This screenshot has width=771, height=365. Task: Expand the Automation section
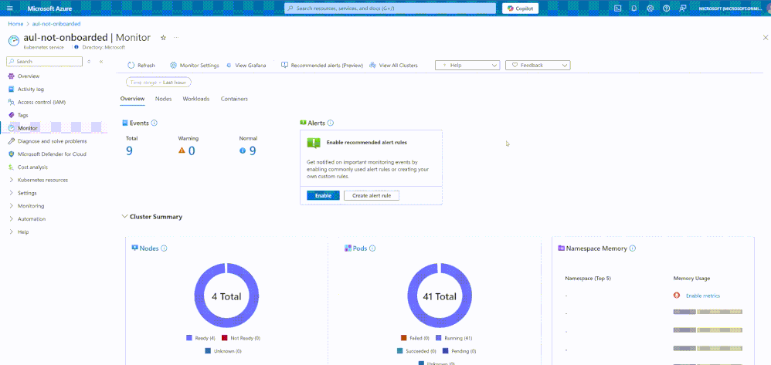32,219
